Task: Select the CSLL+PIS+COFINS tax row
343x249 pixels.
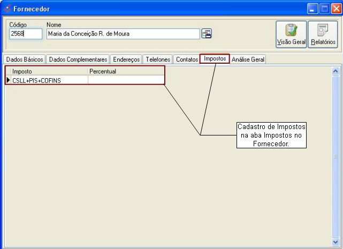Action: pyautogui.click(x=49, y=80)
